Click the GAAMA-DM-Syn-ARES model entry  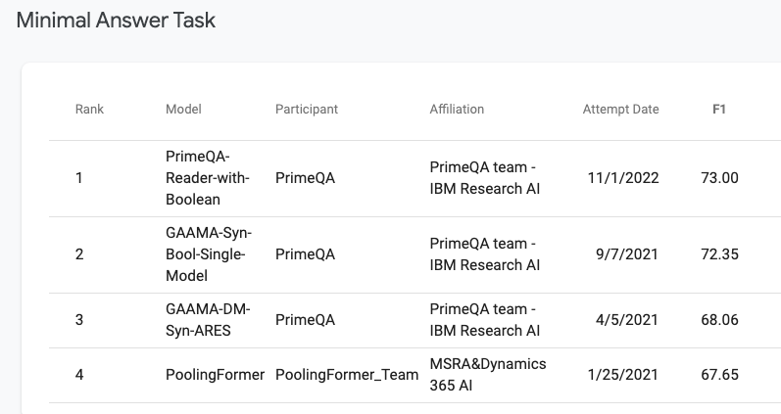tap(208, 320)
